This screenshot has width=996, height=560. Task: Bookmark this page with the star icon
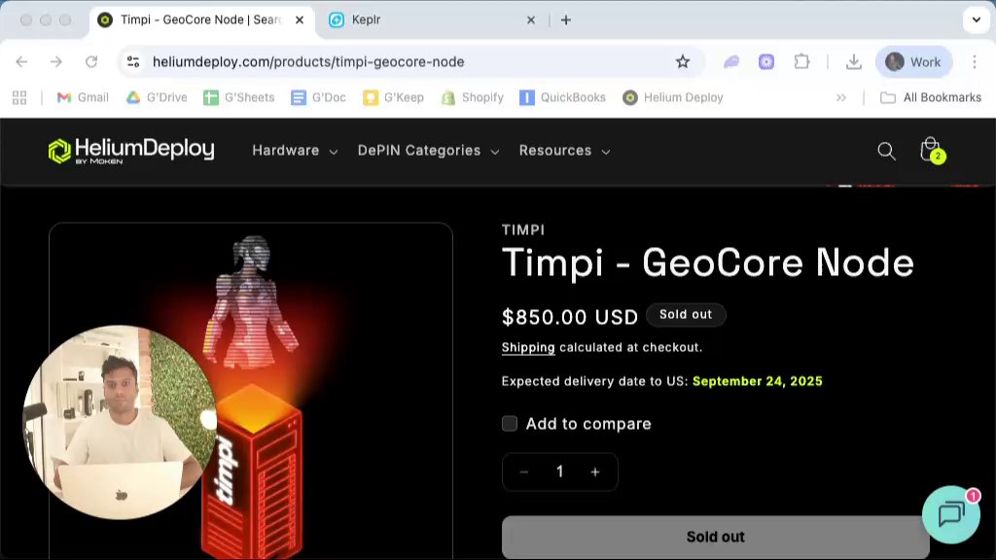click(683, 61)
